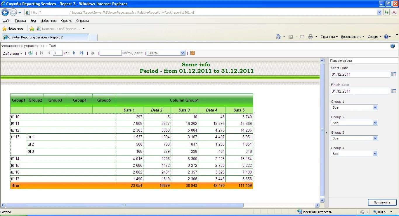Collapse the parameters pane splitter arrow
The width and height of the screenshot is (399, 216).
(327, 132)
